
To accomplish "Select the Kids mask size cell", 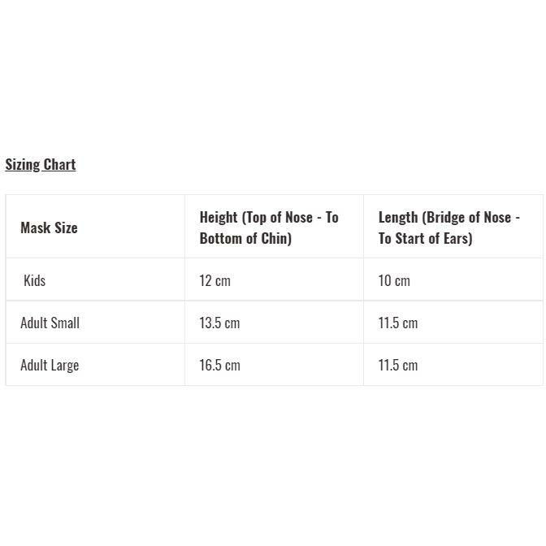I will pyautogui.click(x=35, y=280).
